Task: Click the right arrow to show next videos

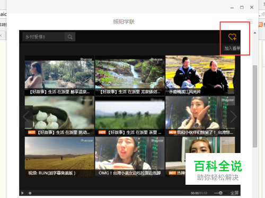Action: tap(233, 116)
